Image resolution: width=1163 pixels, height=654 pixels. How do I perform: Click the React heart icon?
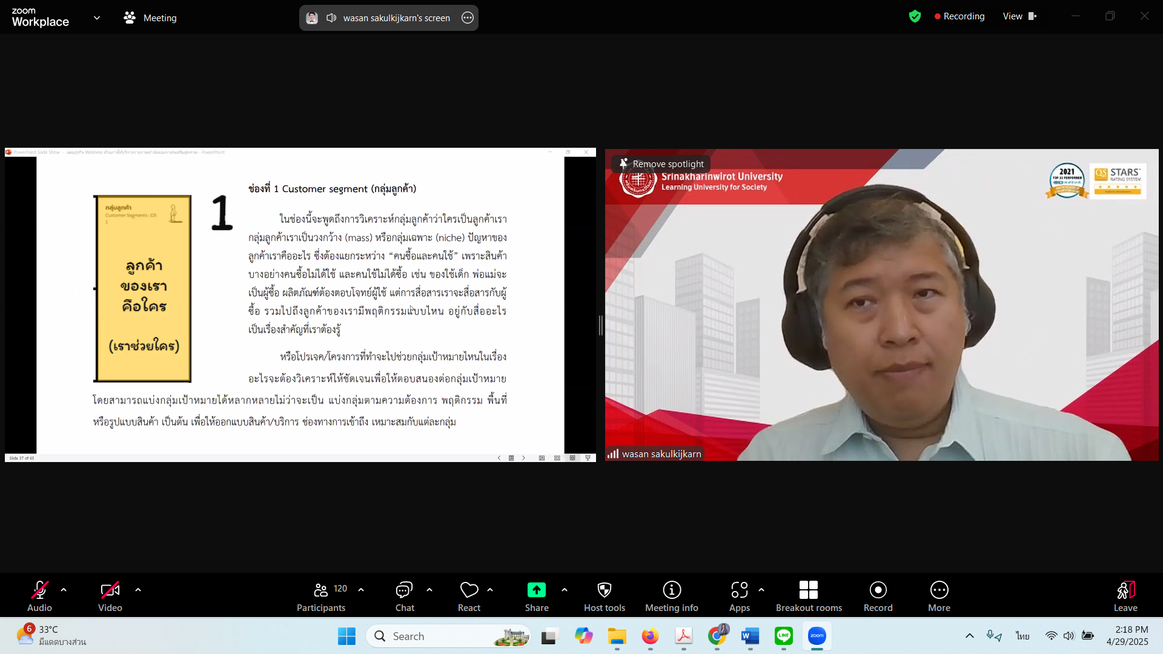(469, 590)
